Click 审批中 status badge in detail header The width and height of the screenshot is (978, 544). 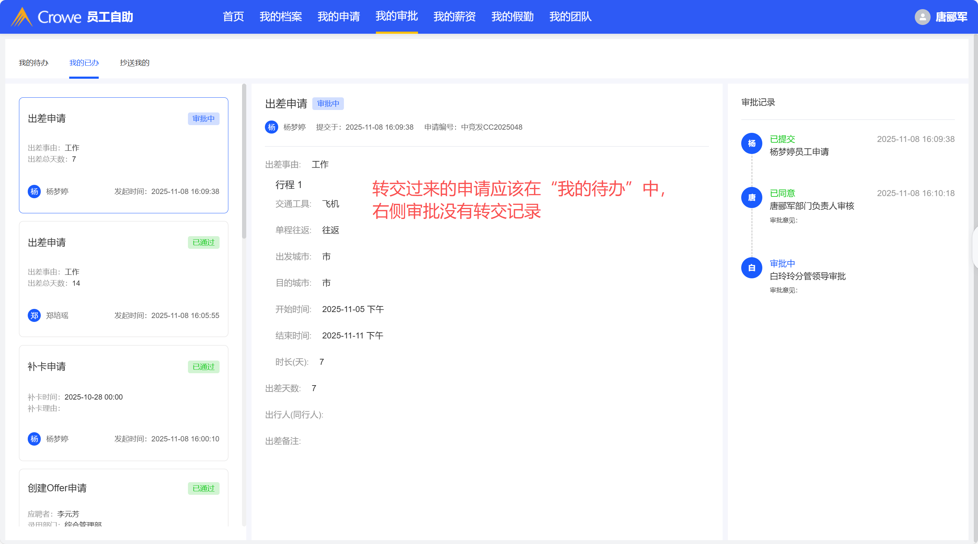(328, 104)
